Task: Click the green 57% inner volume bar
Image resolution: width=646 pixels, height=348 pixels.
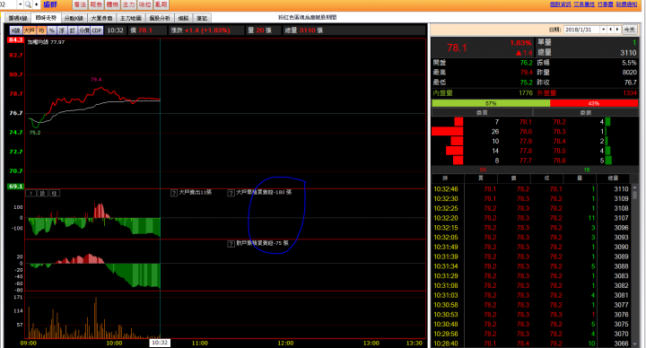Action: (x=491, y=103)
